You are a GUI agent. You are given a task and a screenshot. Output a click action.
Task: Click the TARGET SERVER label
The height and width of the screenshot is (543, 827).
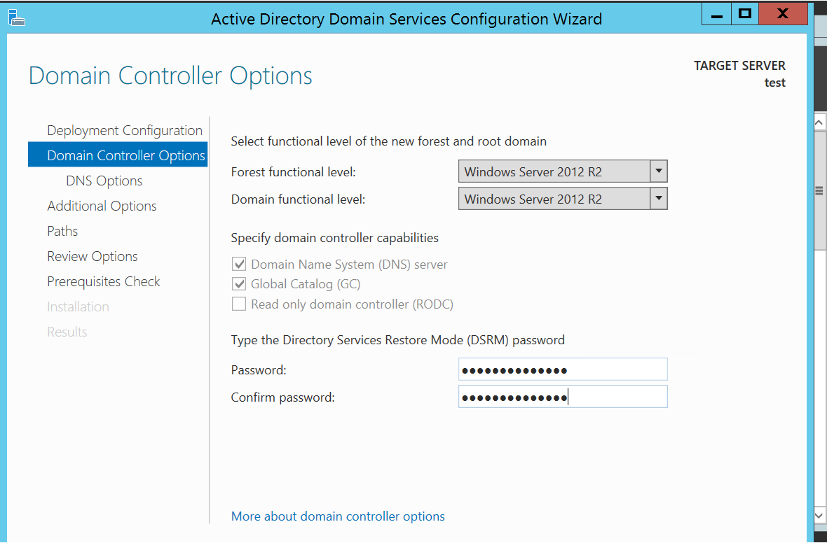tap(739, 66)
